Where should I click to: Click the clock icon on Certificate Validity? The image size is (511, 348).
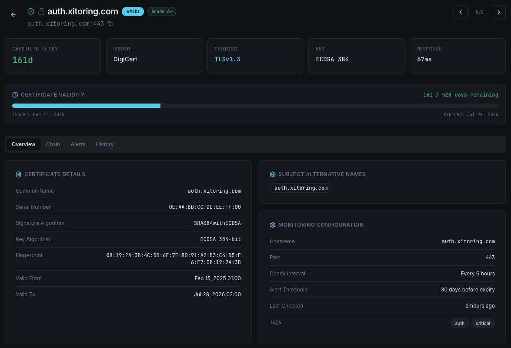coord(15,95)
